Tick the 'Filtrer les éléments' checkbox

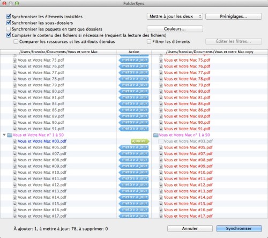[149, 42]
